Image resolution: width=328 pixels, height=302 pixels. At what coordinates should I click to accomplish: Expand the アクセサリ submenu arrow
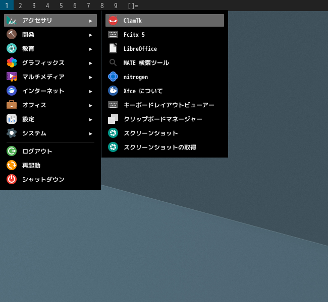pos(90,21)
